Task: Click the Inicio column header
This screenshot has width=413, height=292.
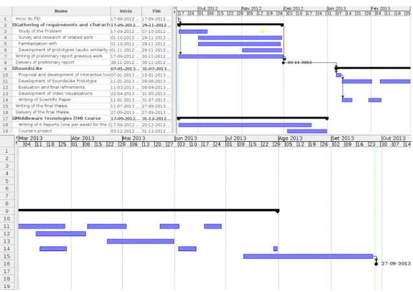Action: (x=126, y=11)
